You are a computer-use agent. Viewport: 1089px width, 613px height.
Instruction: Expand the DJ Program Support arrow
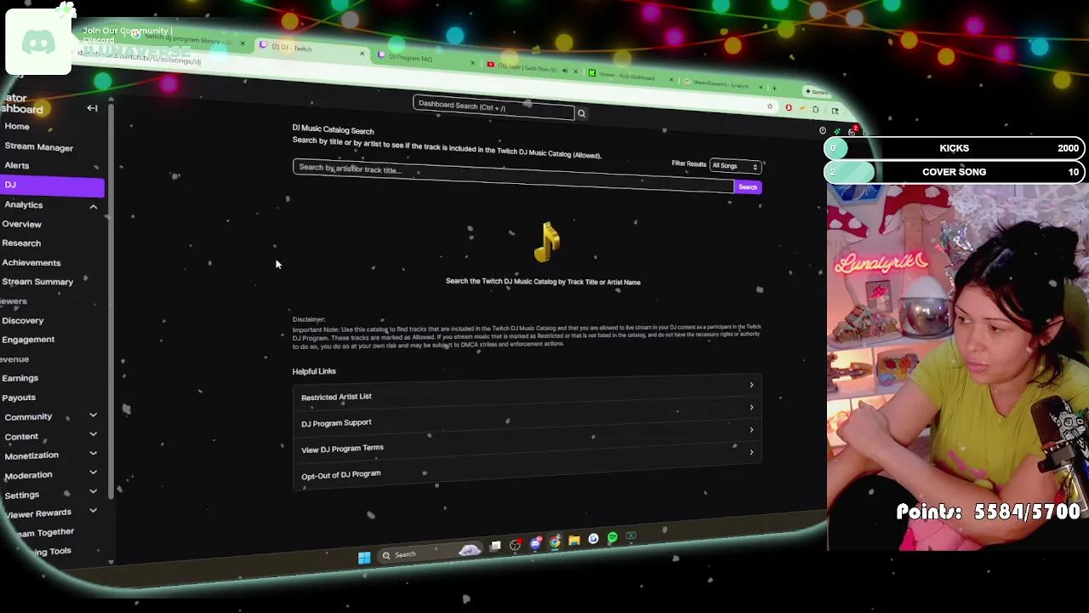click(x=751, y=408)
